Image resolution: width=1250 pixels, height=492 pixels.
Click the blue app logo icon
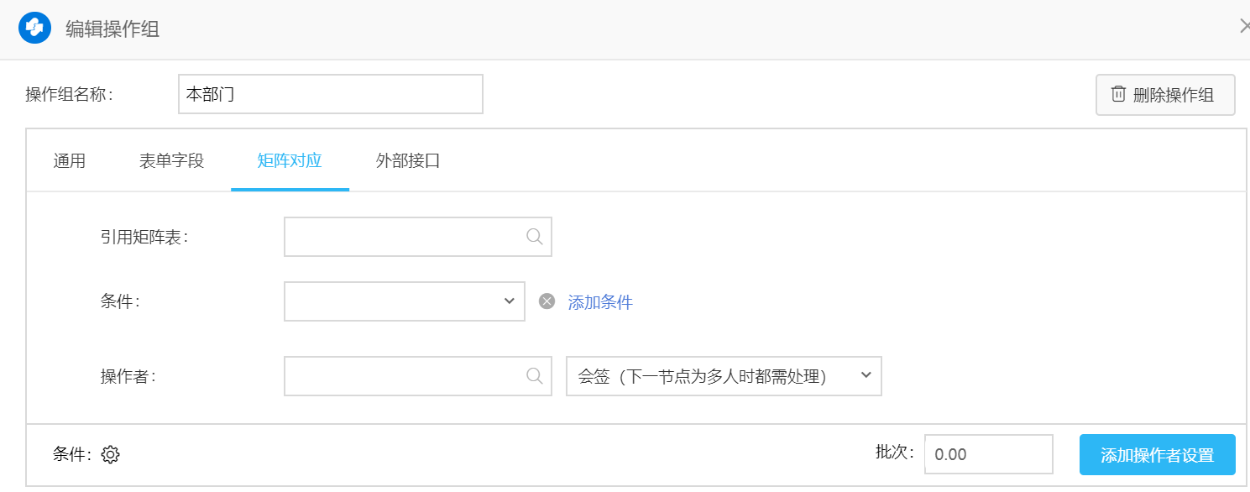pyautogui.click(x=35, y=28)
